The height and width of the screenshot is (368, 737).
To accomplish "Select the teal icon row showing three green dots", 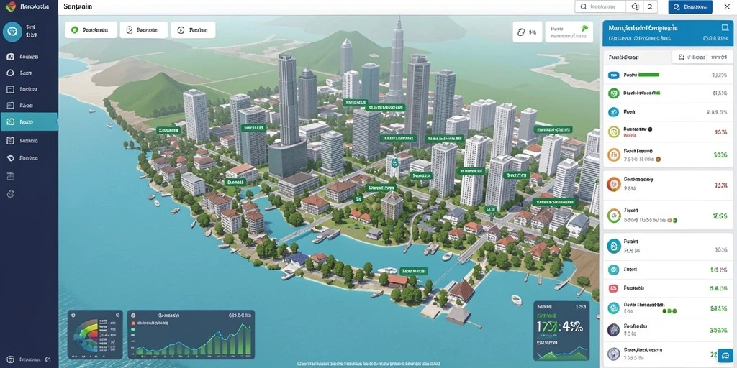I will 668,308.
